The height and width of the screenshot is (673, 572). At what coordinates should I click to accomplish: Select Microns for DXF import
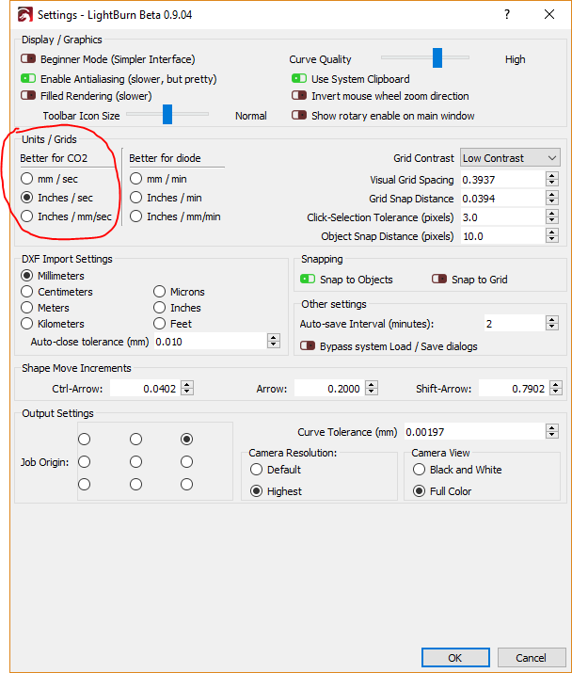point(159,292)
